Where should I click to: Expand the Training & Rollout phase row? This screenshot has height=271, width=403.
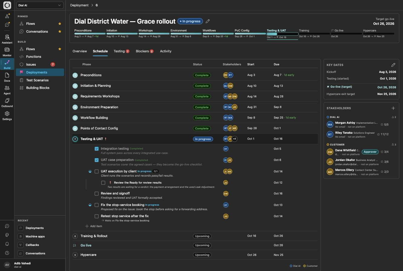[x=195, y=236]
